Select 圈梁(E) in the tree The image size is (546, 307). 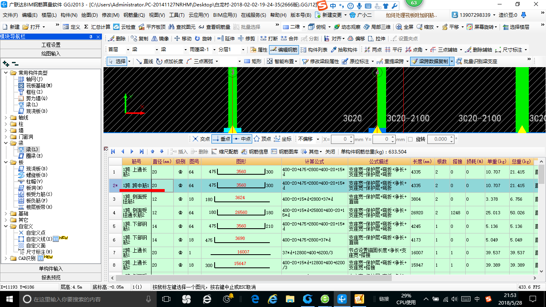34,156
